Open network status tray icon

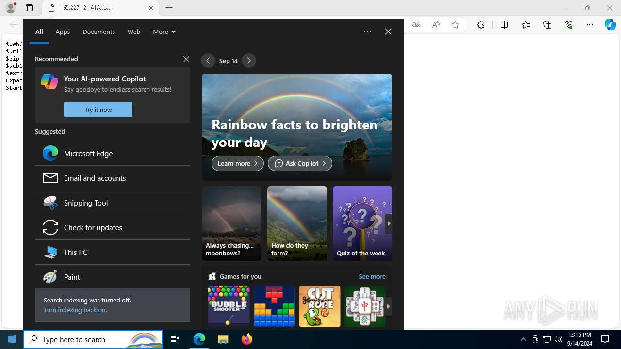(547, 339)
